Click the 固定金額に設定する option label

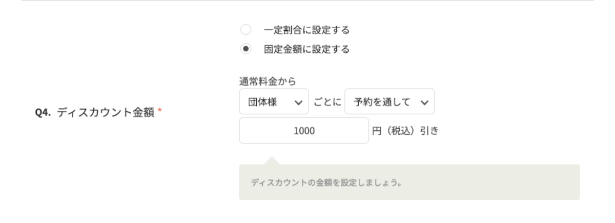point(306,49)
